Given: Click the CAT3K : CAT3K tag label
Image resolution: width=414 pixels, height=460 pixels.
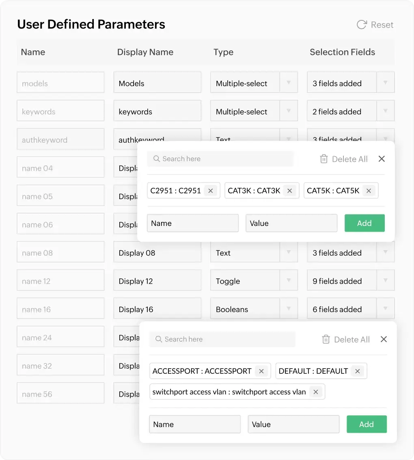Looking at the screenshot, I should pos(254,191).
